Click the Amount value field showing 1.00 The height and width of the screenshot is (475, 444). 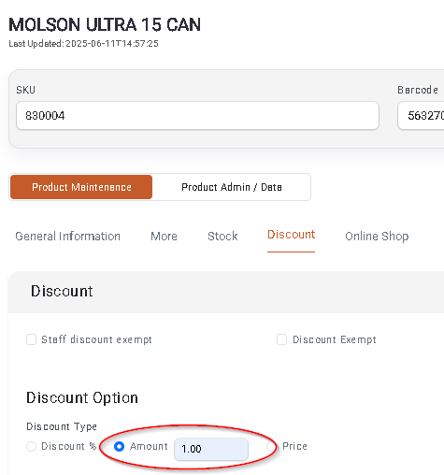[x=211, y=449]
